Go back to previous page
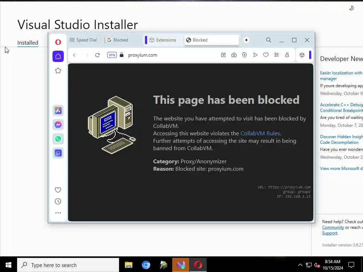363x272 pixels. pos(74,55)
